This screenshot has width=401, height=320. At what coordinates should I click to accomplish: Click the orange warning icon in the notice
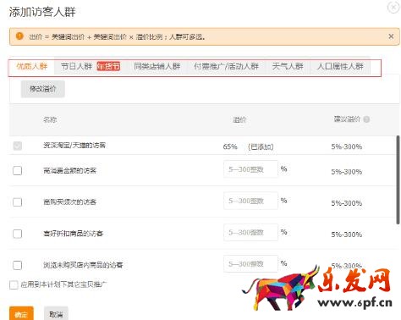(x=19, y=36)
